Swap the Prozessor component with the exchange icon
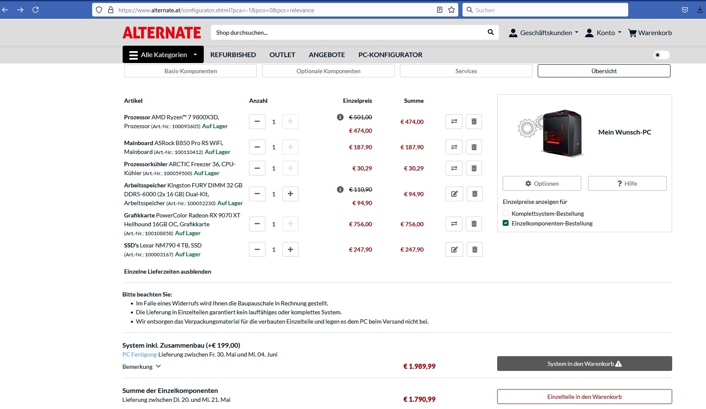Image resolution: width=706 pixels, height=409 pixels. 454,122
